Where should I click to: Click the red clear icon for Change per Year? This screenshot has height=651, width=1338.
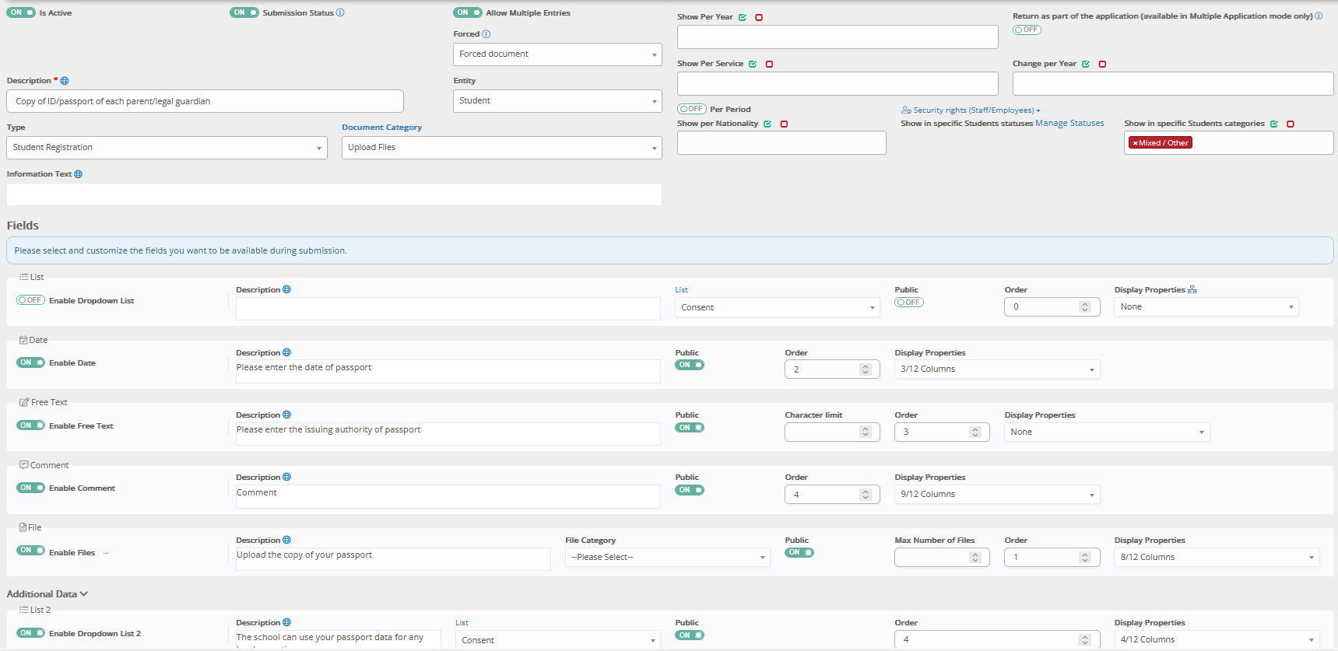1102,64
